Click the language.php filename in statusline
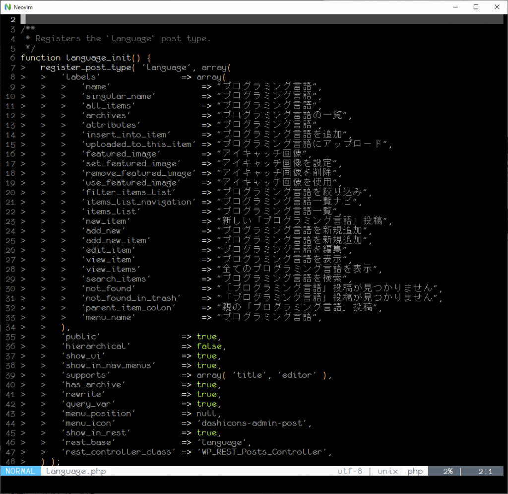Viewport: 508px width, 494px height. pos(76,471)
